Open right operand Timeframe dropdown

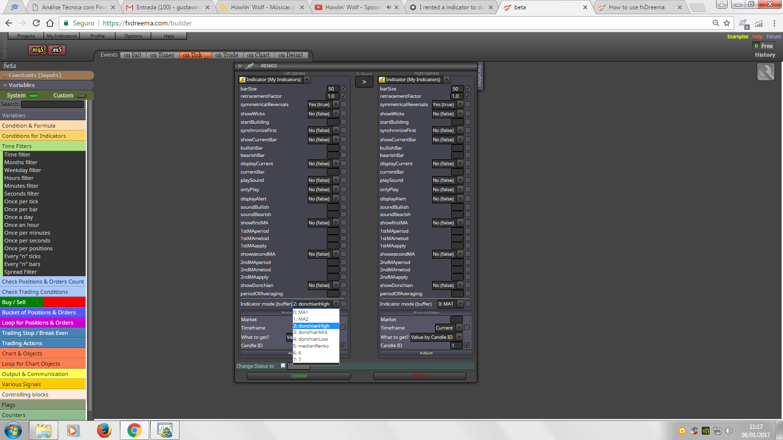coord(449,328)
